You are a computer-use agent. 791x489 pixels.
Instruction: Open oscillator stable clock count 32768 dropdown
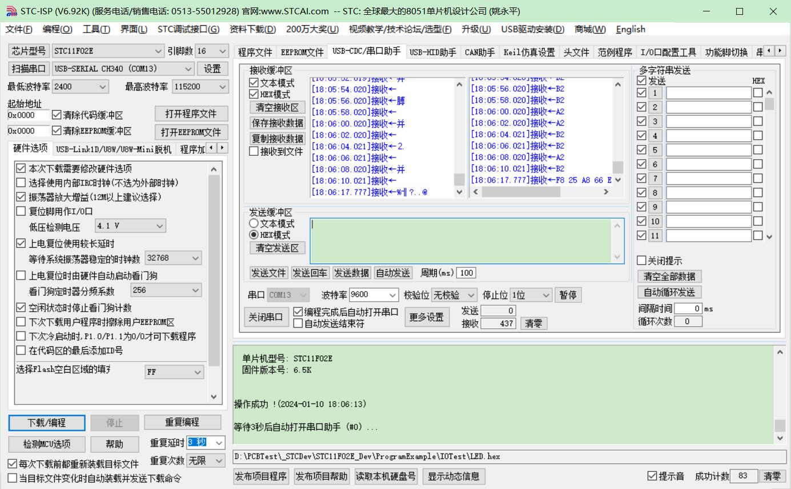(x=173, y=258)
